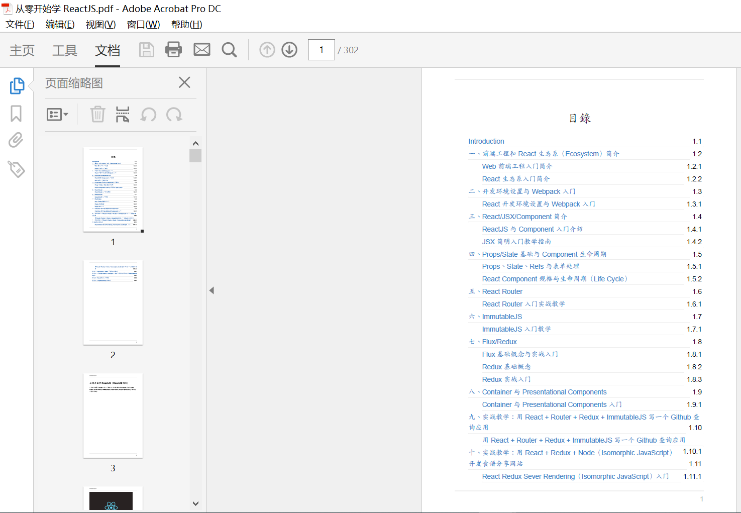Open ReactJS 与 Component 入门介绍 link
Screen dimensions: 741x513
coord(533,229)
